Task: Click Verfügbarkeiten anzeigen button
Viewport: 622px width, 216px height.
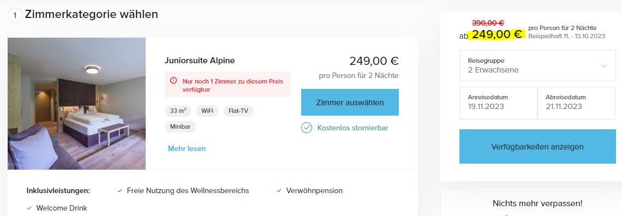Action: (x=537, y=147)
